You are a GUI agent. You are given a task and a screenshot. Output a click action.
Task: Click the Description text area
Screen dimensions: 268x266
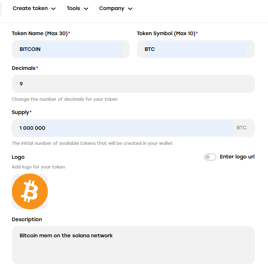click(x=133, y=245)
